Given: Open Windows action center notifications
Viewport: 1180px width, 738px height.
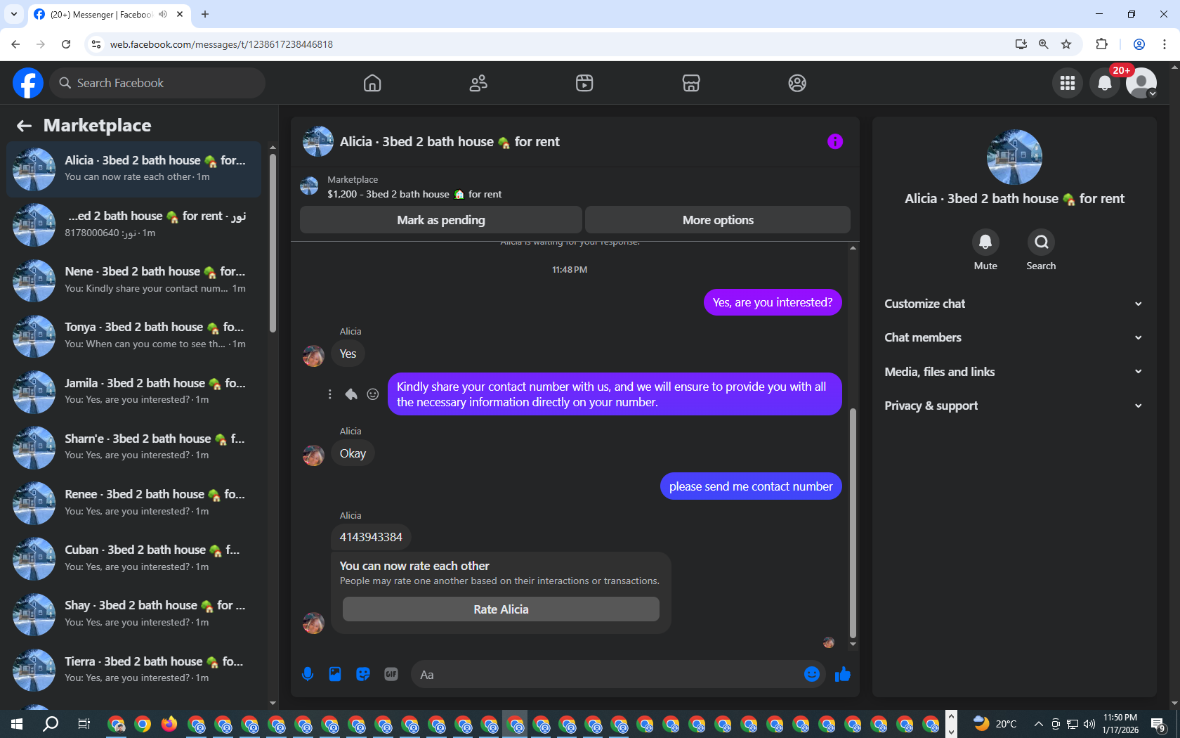Looking at the screenshot, I should click(x=1159, y=724).
